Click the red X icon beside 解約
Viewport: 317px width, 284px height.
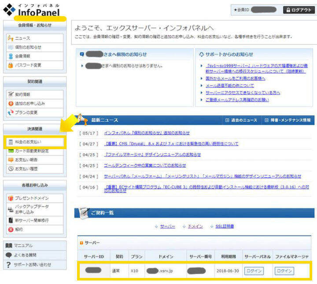[x=11, y=229]
